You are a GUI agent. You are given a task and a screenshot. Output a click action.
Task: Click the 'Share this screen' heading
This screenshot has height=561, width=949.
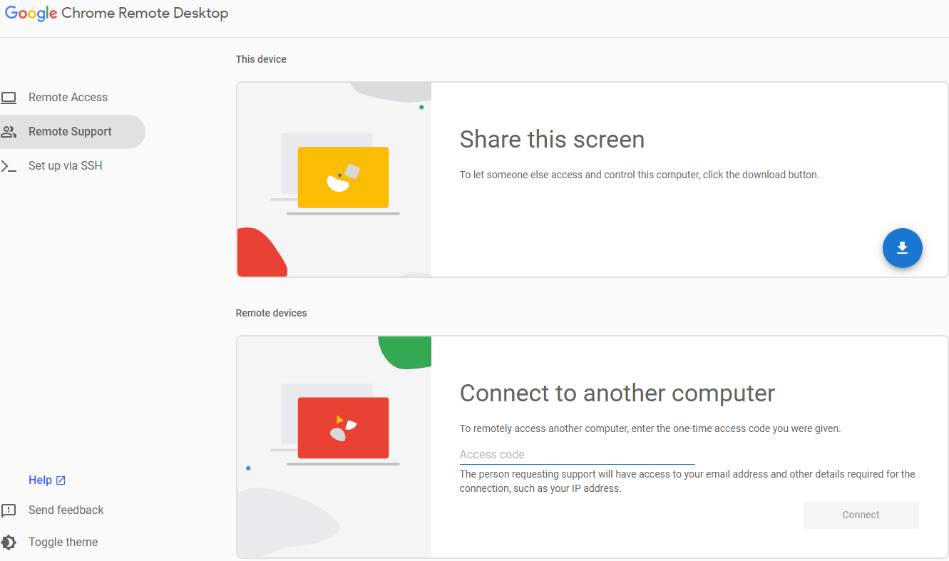552,140
